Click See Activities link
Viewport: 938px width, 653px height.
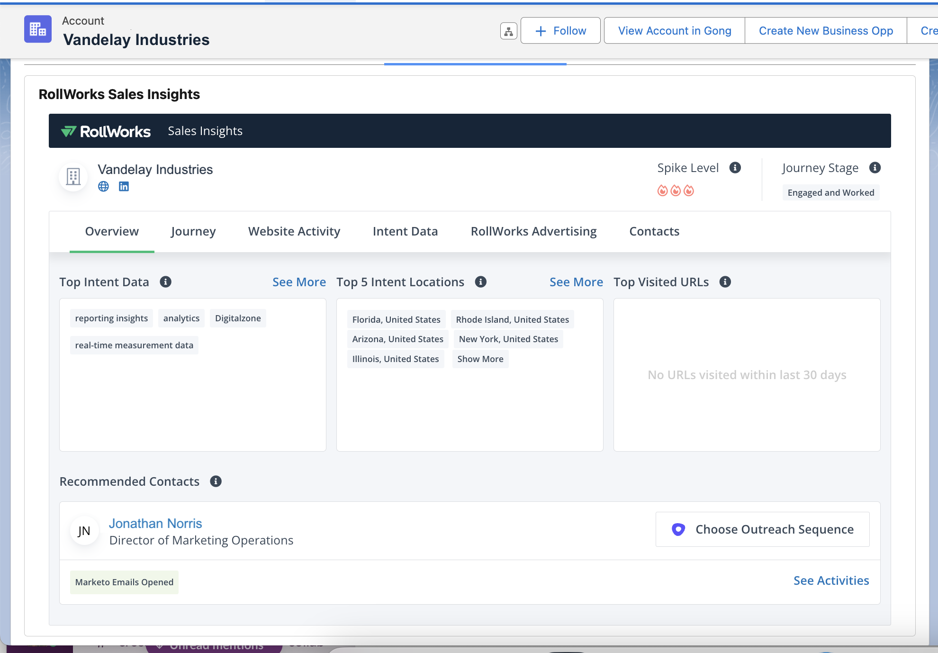831,581
